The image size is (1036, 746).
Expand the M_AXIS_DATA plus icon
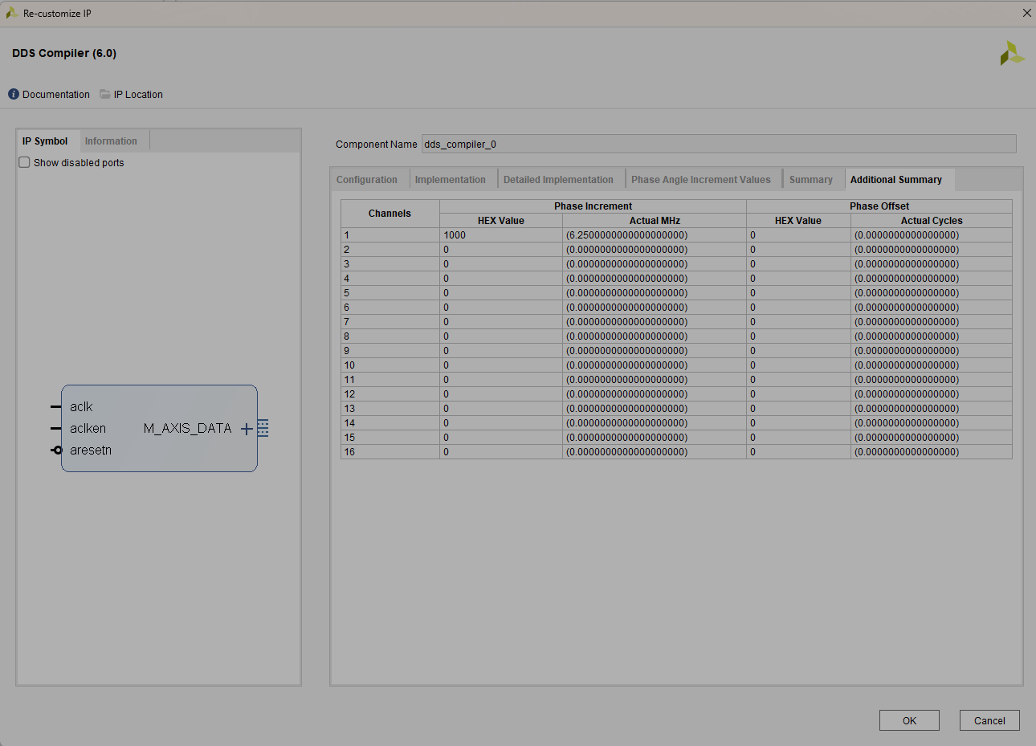247,429
